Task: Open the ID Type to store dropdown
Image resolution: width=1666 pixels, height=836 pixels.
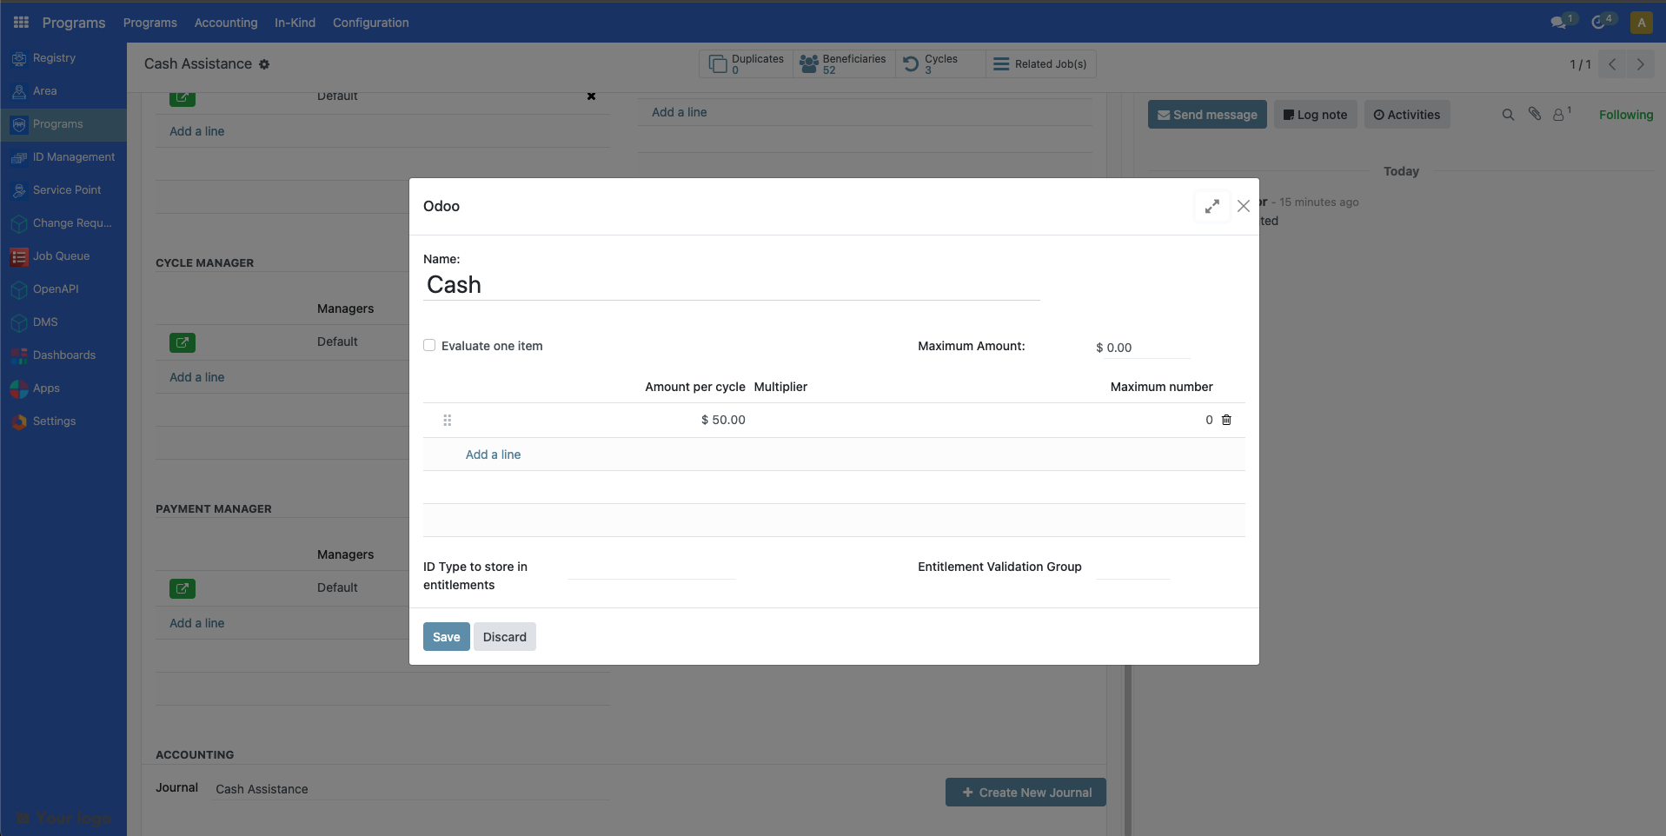Action: pyautogui.click(x=650, y=574)
